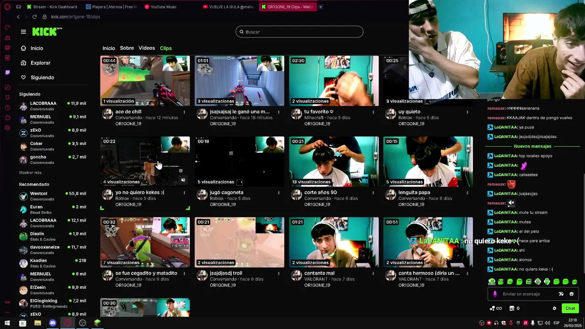Open options for 'corte años 90' clip
The width and height of the screenshot is (585, 329).
(373, 193)
